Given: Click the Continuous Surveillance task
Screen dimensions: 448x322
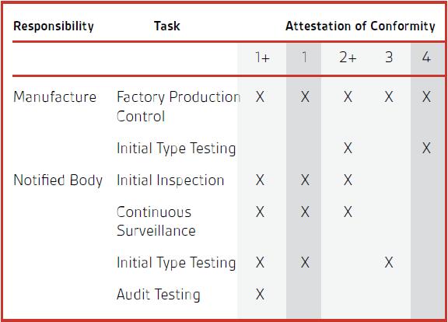Looking at the screenshot, I should (156, 222).
